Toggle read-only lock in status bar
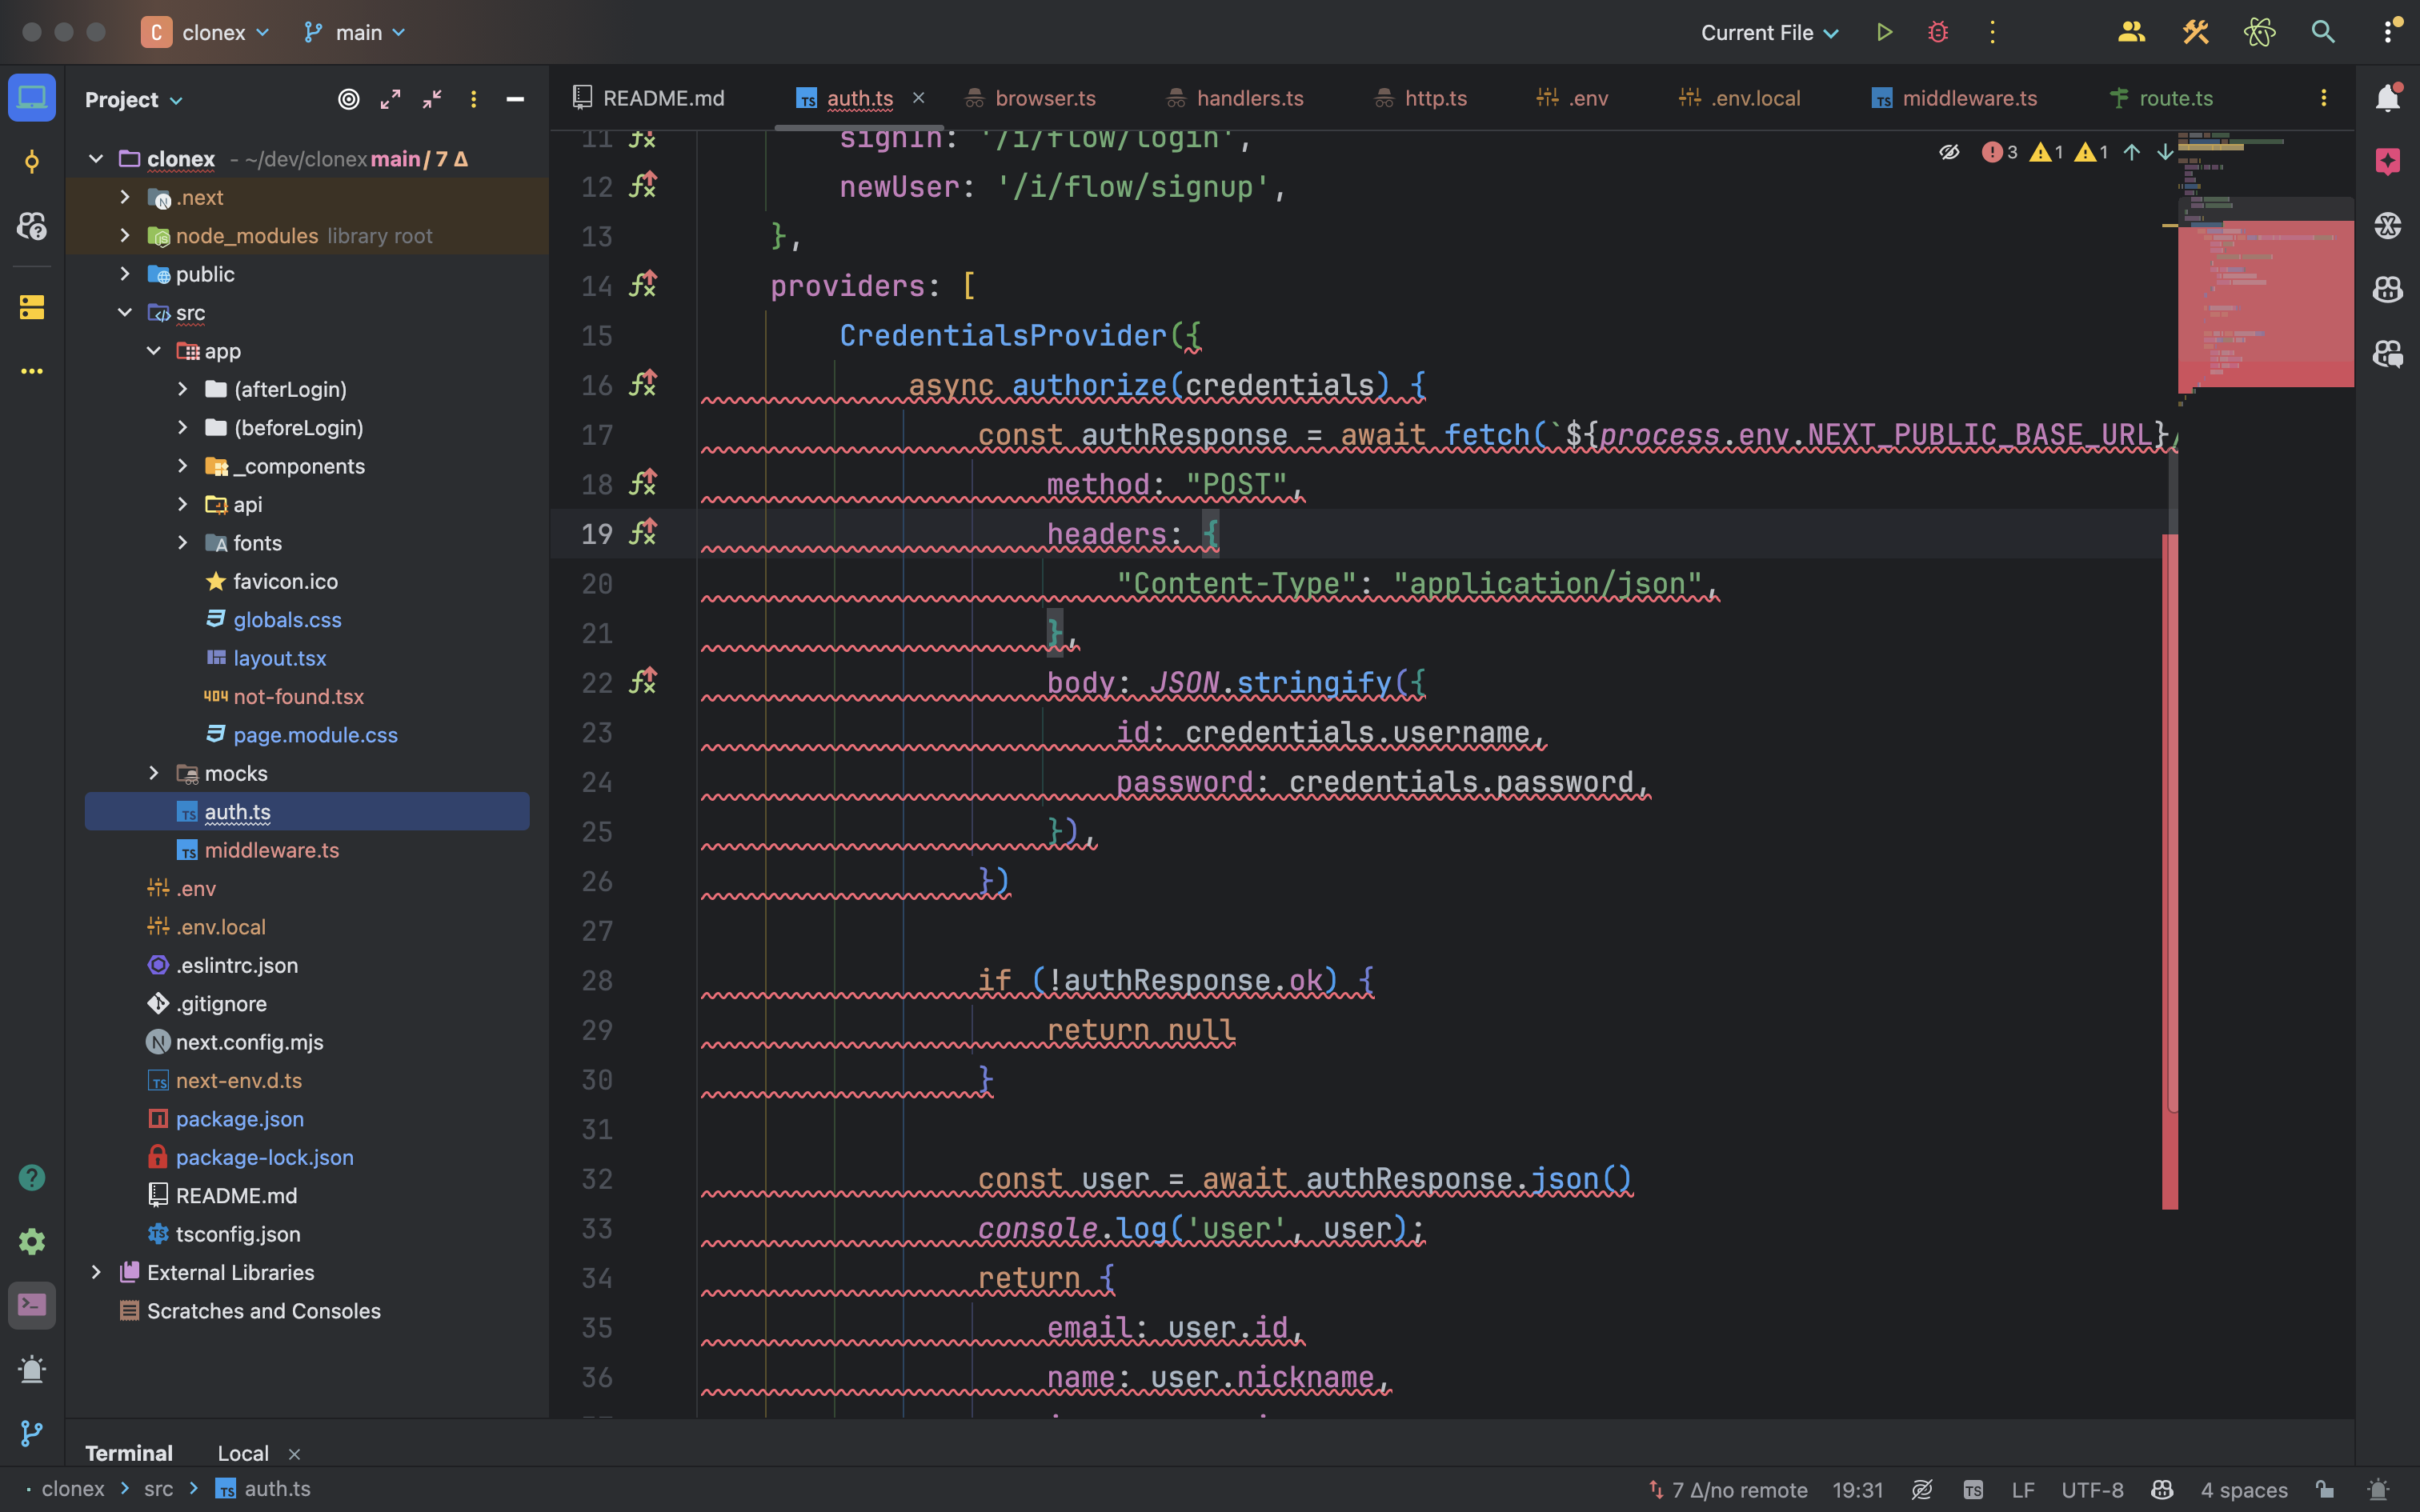 click(2325, 1489)
